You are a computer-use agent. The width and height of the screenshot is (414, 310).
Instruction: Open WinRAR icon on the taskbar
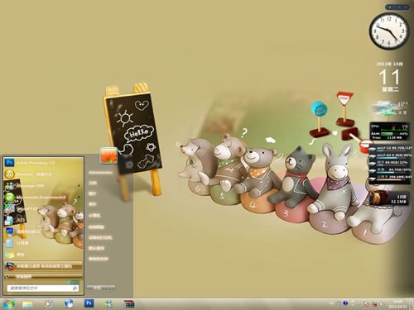tap(129, 304)
